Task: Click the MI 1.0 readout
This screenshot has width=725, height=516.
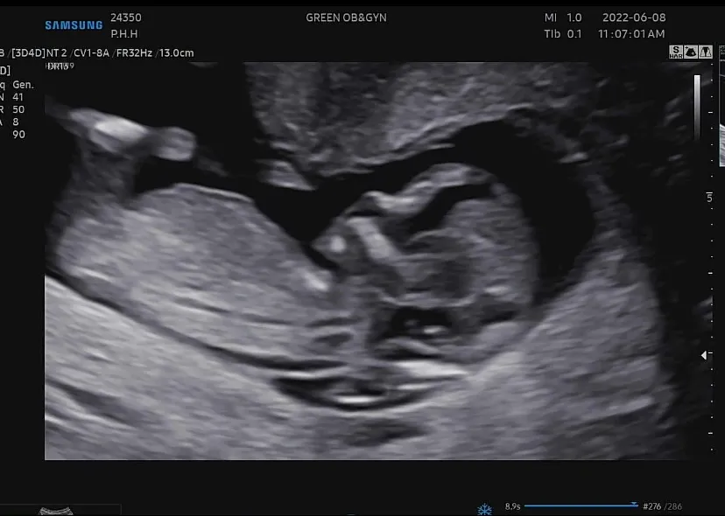Action: click(x=563, y=17)
